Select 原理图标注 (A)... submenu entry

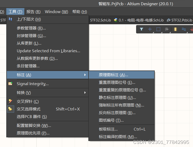click(121, 75)
